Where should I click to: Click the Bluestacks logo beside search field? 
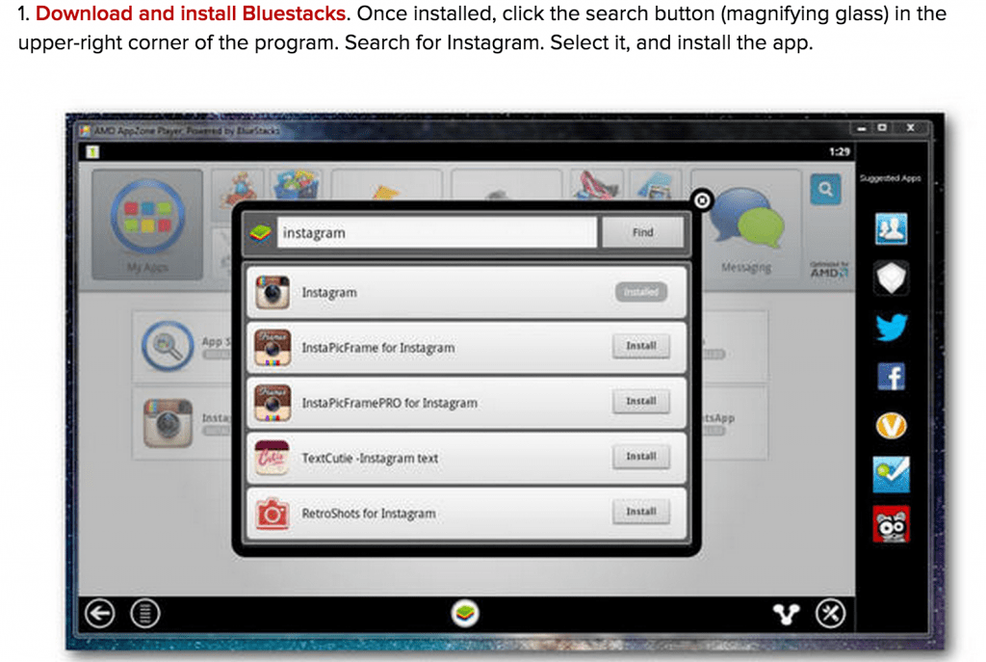260,233
